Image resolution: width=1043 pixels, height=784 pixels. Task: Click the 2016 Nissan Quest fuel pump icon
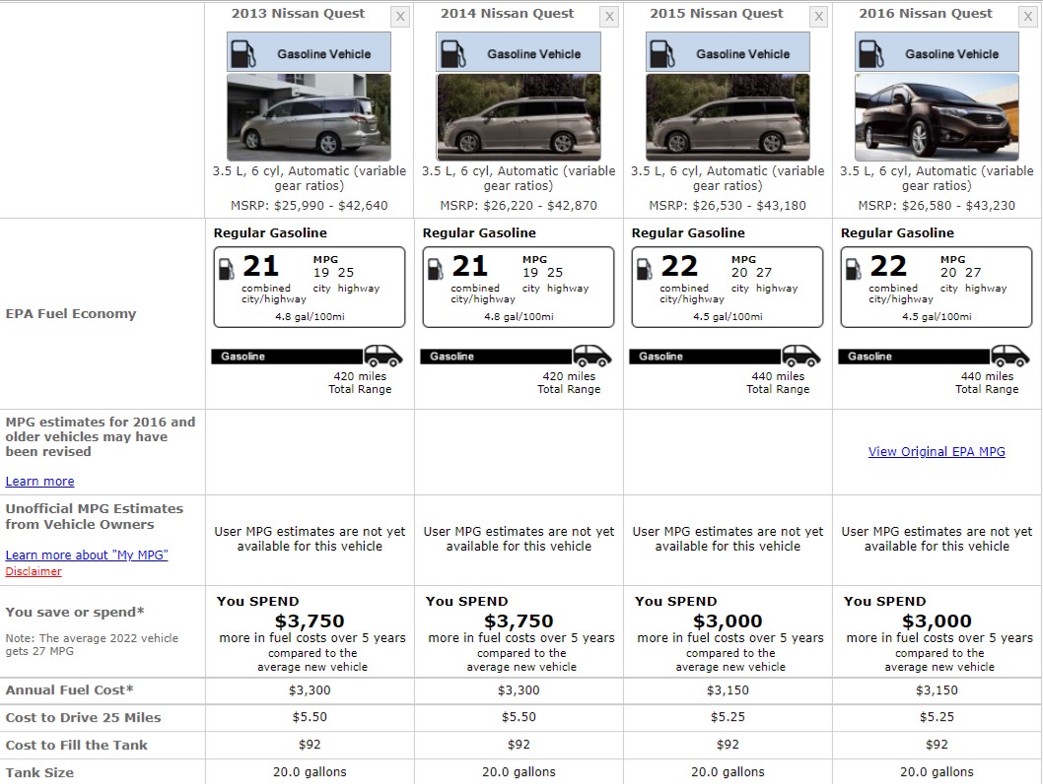pos(870,54)
